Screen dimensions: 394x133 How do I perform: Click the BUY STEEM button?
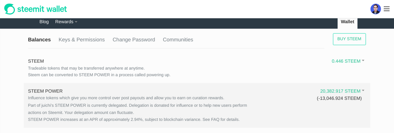click(349, 39)
